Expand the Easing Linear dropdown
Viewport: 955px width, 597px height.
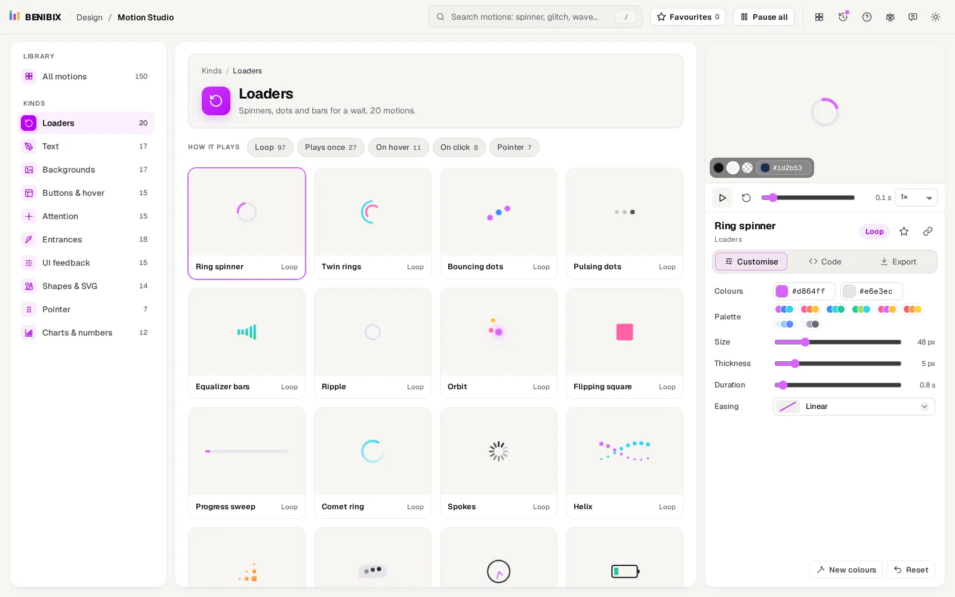pyautogui.click(x=854, y=407)
